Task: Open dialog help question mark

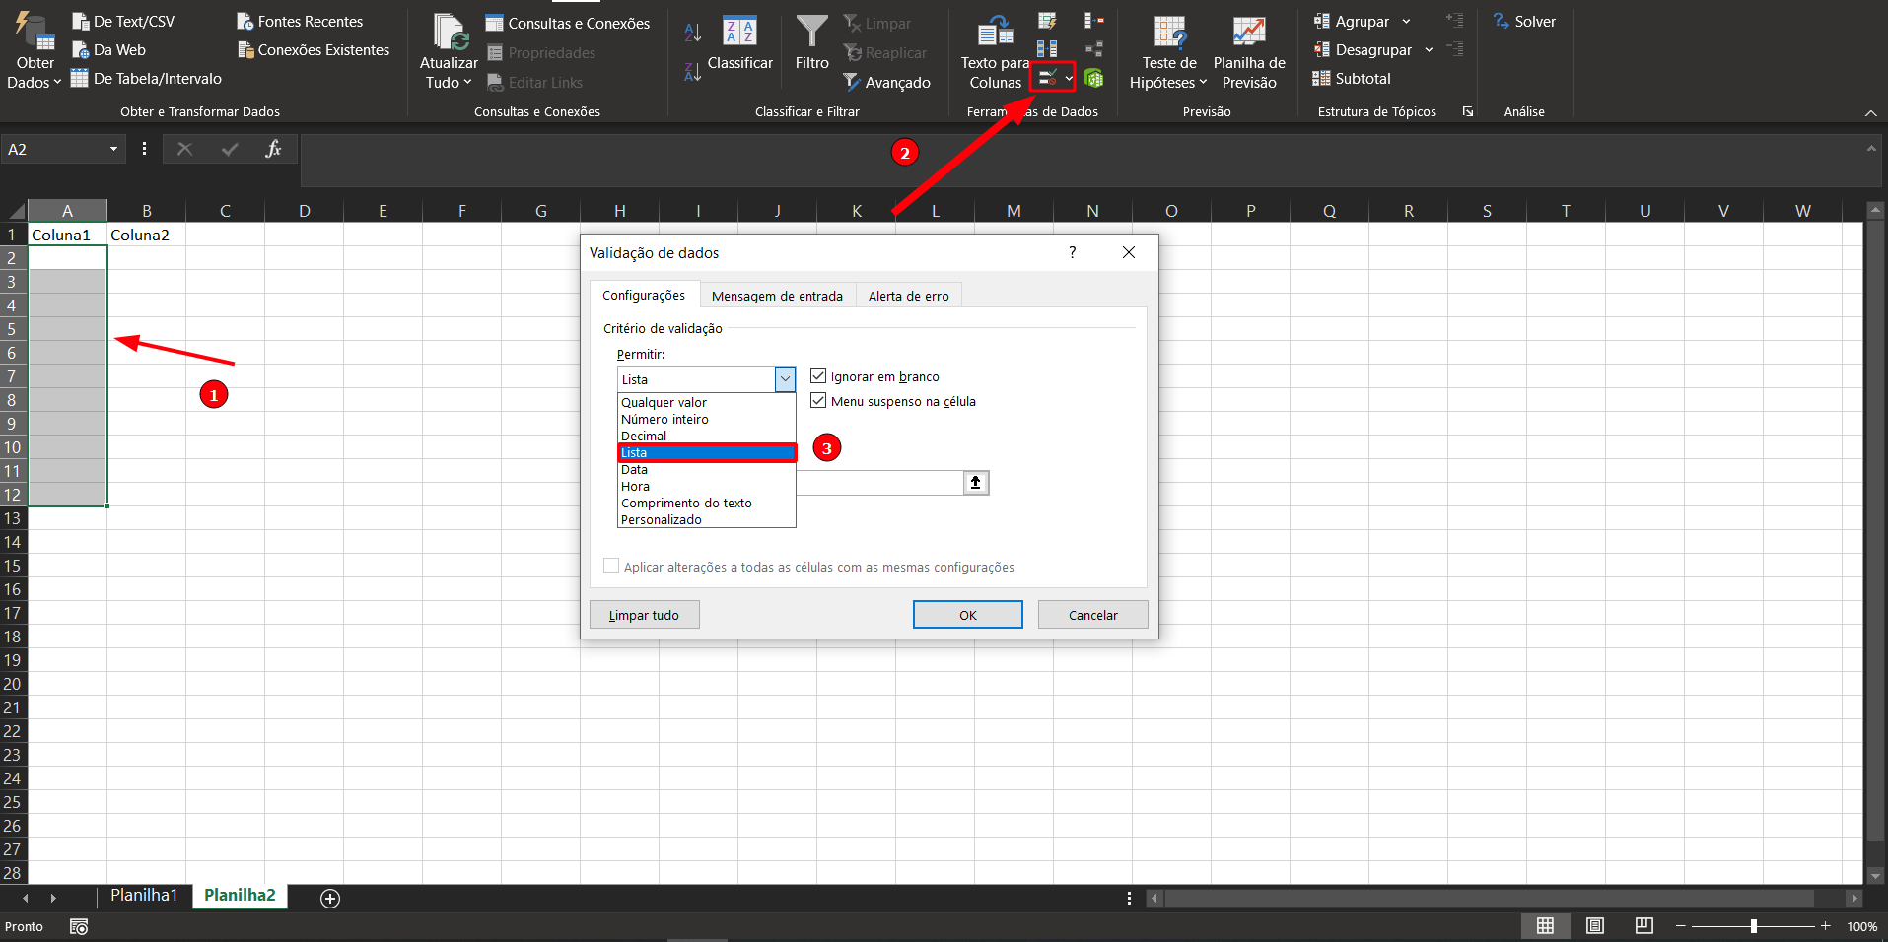Action: [1072, 252]
